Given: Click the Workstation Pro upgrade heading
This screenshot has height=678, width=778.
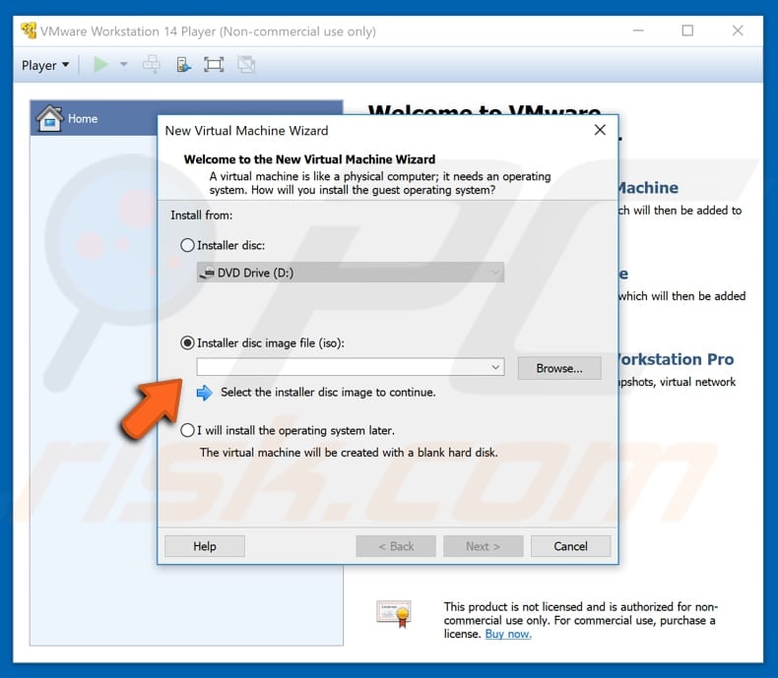Looking at the screenshot, I should pos(676,359).
